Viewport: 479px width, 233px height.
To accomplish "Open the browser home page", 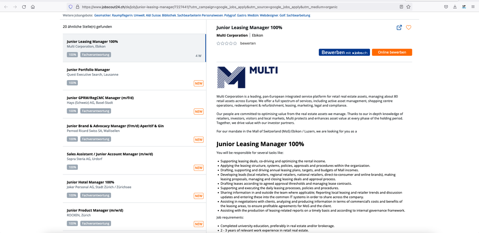I will pos(33,7).
